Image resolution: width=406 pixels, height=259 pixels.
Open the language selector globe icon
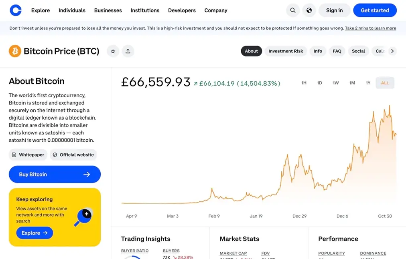[309, 10]
